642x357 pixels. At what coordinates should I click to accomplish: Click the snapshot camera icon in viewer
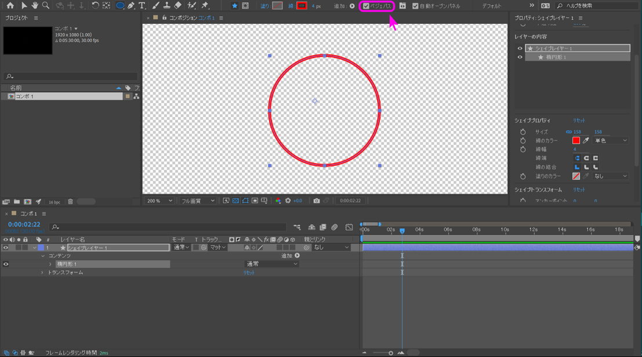coord(317,201)
